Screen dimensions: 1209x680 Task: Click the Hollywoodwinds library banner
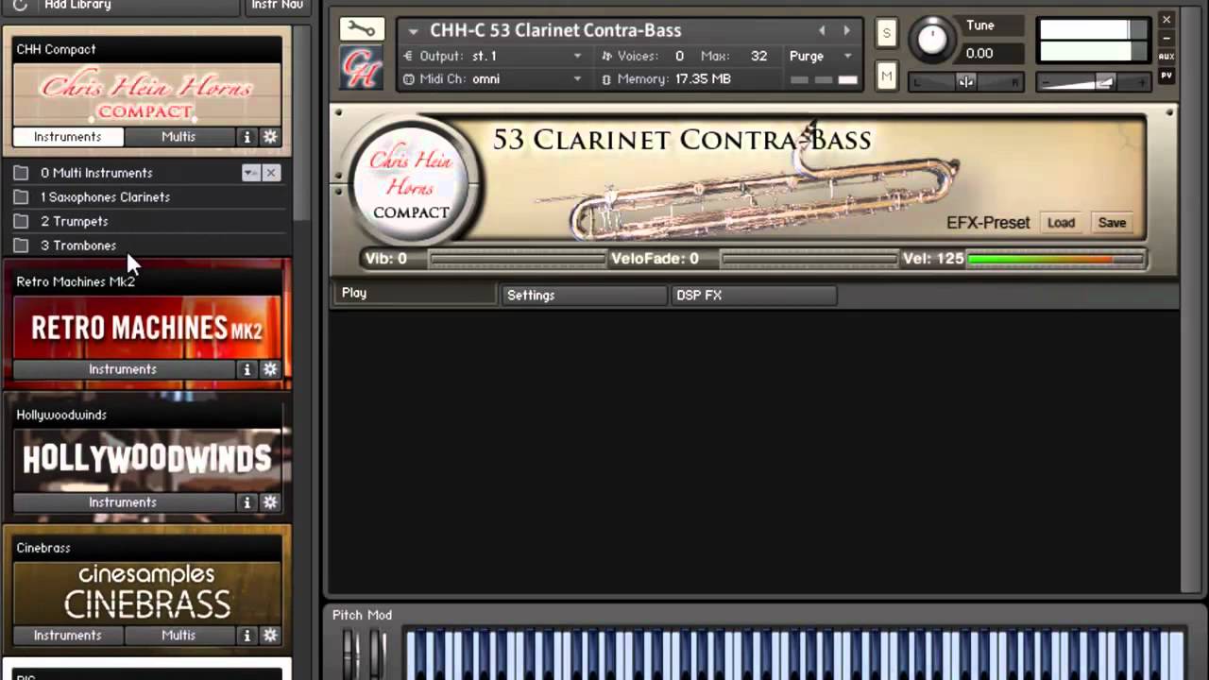point(147,459)
